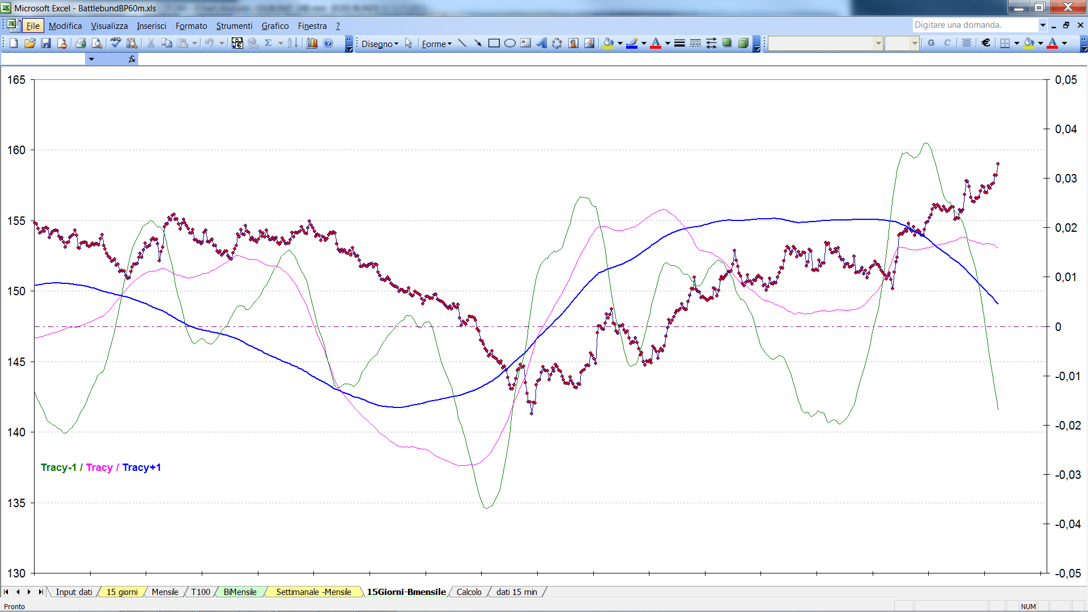
Task: Open the Grafico menu
Action: click(275, 25)
